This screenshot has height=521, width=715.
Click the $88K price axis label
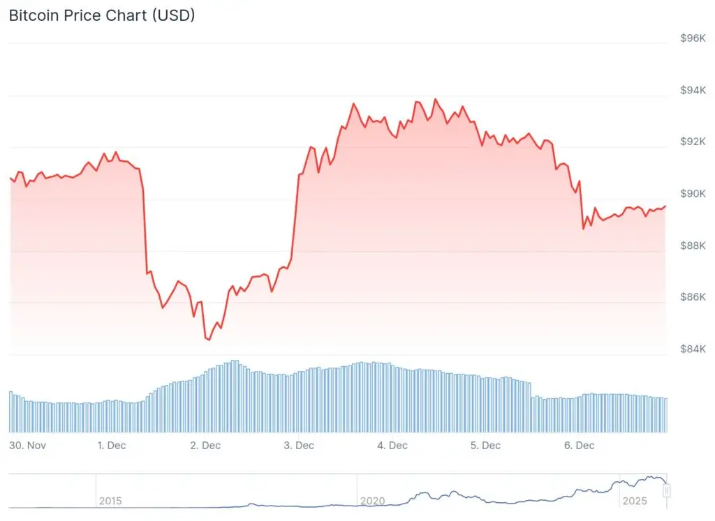point(693,246)
